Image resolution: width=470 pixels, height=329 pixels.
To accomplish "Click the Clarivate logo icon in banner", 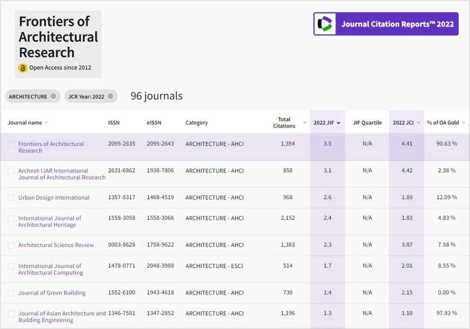I will [325, 24].
